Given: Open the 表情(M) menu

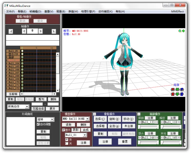Looking at the screenshot, I should 73,12.
